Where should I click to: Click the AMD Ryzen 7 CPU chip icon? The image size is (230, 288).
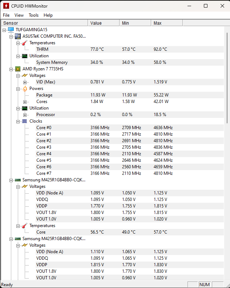click(x=18, y=69)
